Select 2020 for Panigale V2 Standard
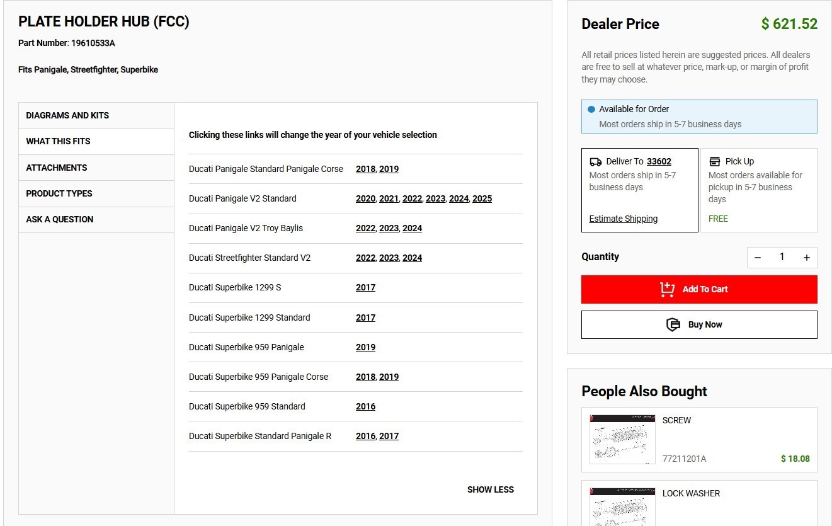 click(x=365, y=198)
